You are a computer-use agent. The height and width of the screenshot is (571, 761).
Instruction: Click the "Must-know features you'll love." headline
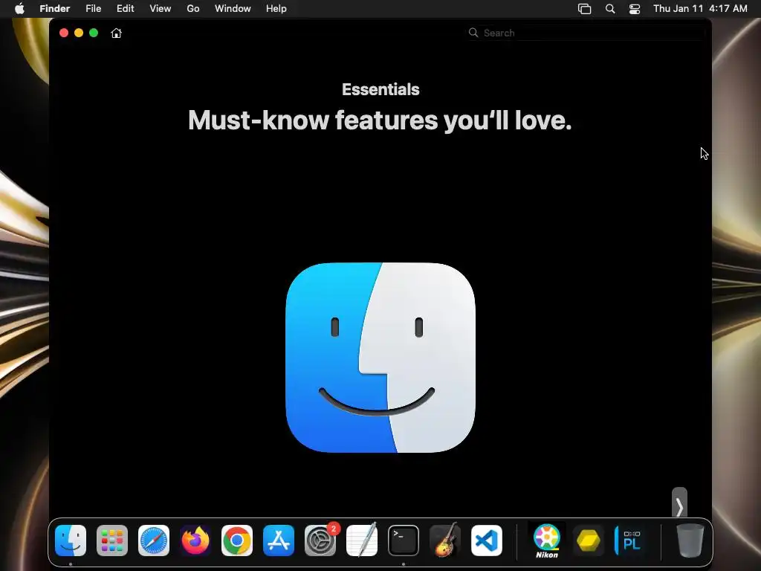coord(380,120)
